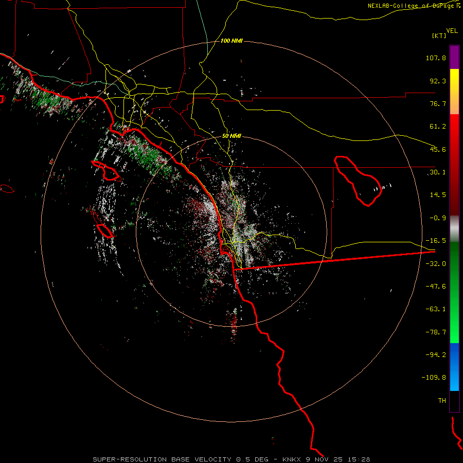This screenshot has width=463, height=463.
Task: Click the 45.6 velocity legend value
Action: (438, 149)
